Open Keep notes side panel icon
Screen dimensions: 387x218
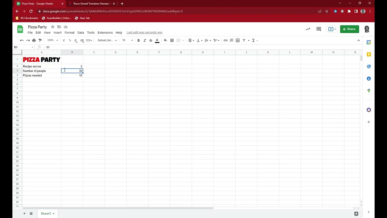(x=369, y=54)
